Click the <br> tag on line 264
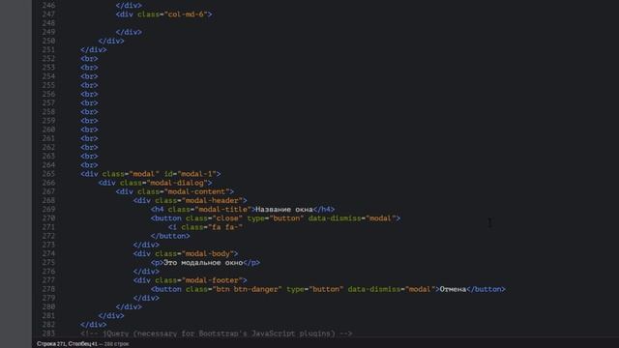Viewport: 619px width, 348px height. tap(89, 165)
